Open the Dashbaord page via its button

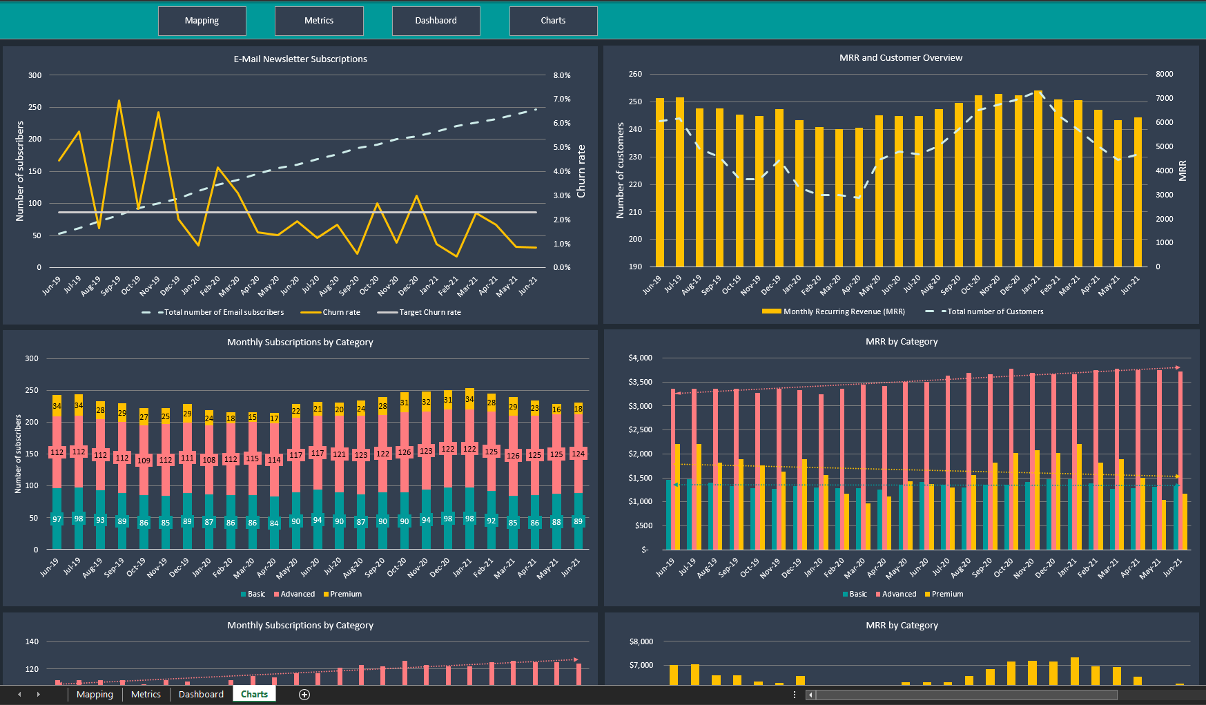[436, 21]
